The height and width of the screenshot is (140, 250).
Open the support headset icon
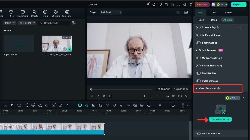click(x=185, y=4)
